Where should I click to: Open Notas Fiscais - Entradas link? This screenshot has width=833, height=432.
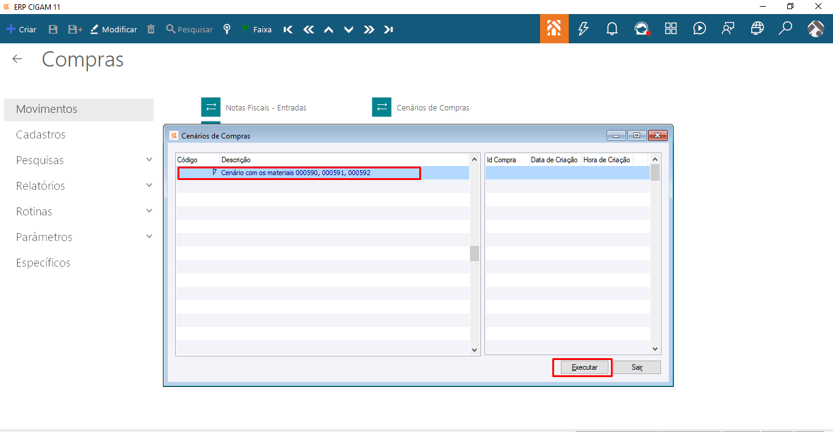click(x=266, y=107)
